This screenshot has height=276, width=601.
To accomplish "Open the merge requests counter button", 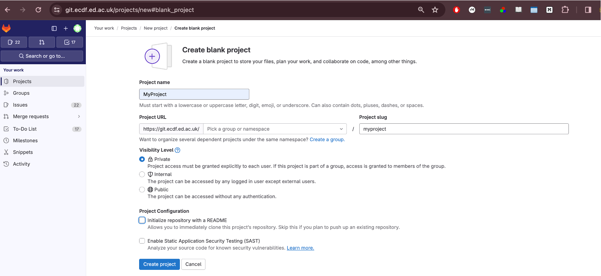I will (x=42, y=42).
